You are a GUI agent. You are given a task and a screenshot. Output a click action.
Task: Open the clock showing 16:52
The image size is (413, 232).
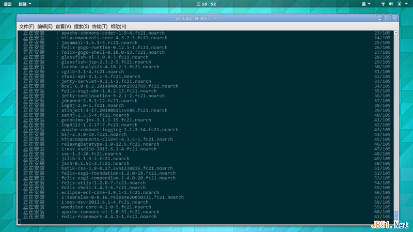click(206, 4)
